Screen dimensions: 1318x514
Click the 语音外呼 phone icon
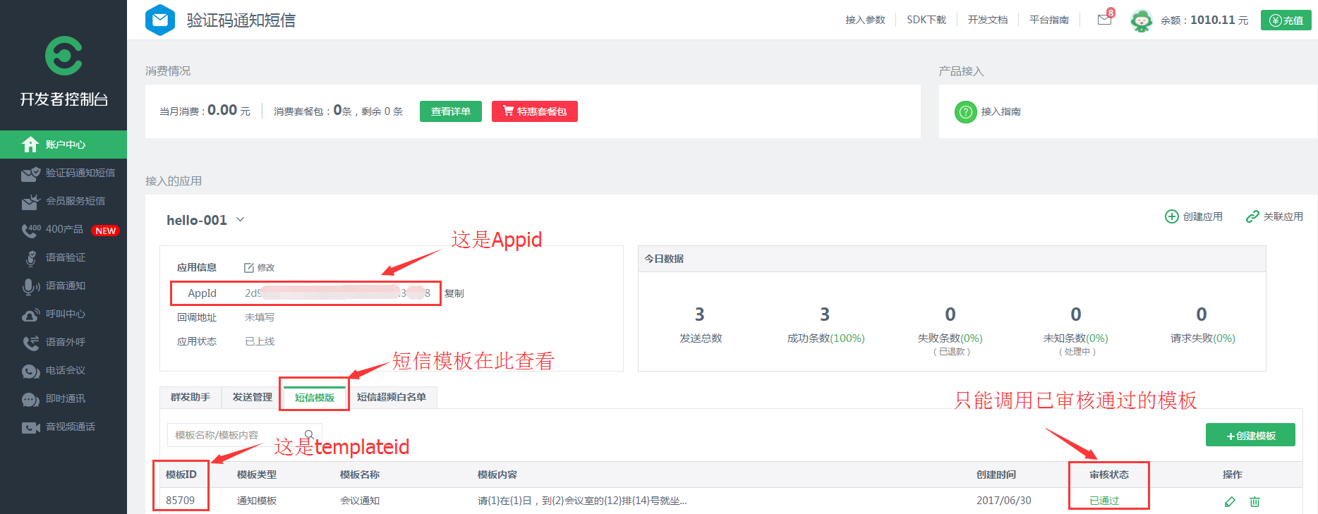coord(30,343)
